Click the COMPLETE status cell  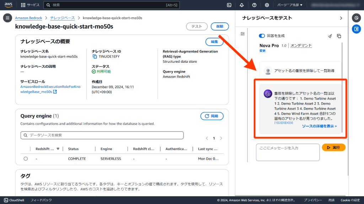click(77, 159)
